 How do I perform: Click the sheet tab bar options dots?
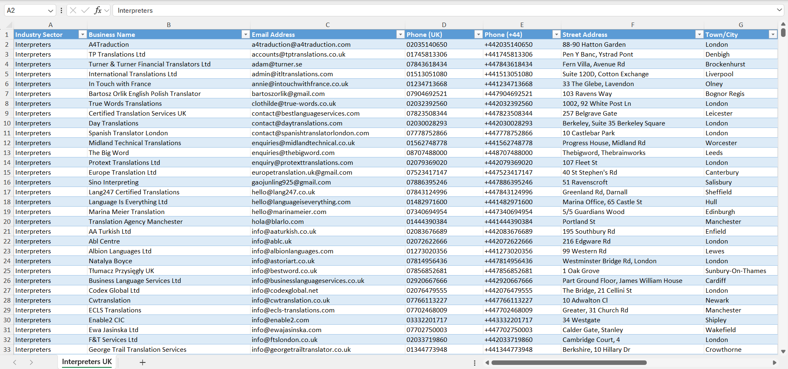(475, 363)
